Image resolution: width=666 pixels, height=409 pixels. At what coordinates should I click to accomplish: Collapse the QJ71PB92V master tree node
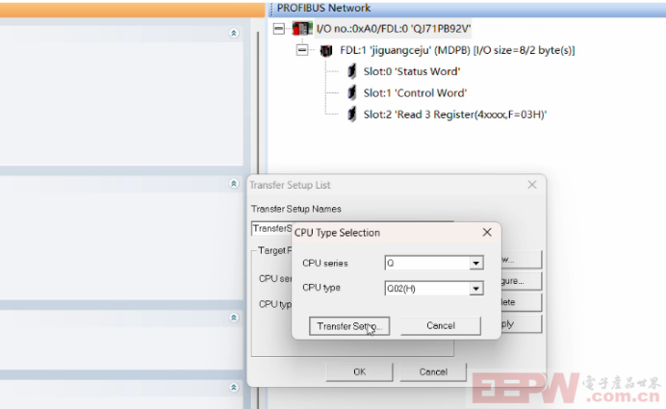point(279,29)
